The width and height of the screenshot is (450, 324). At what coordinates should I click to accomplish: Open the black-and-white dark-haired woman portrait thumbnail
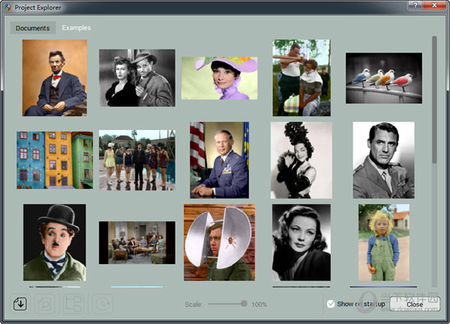pyautogui.click(x=301, y=242)
